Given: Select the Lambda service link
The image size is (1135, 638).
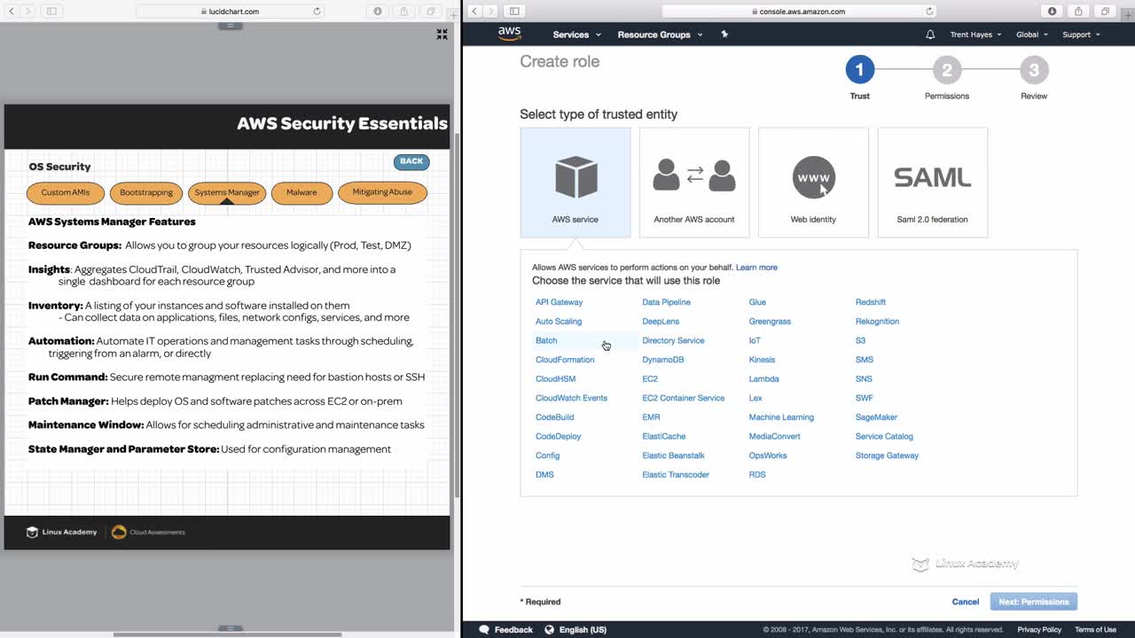Looking at the screenshot, I should [763, 379].
